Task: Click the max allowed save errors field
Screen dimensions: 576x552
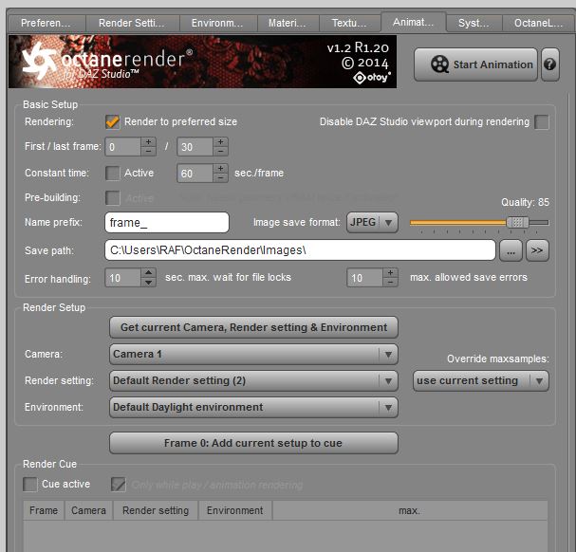Action: pyautogui.click(x=364, y=278)
